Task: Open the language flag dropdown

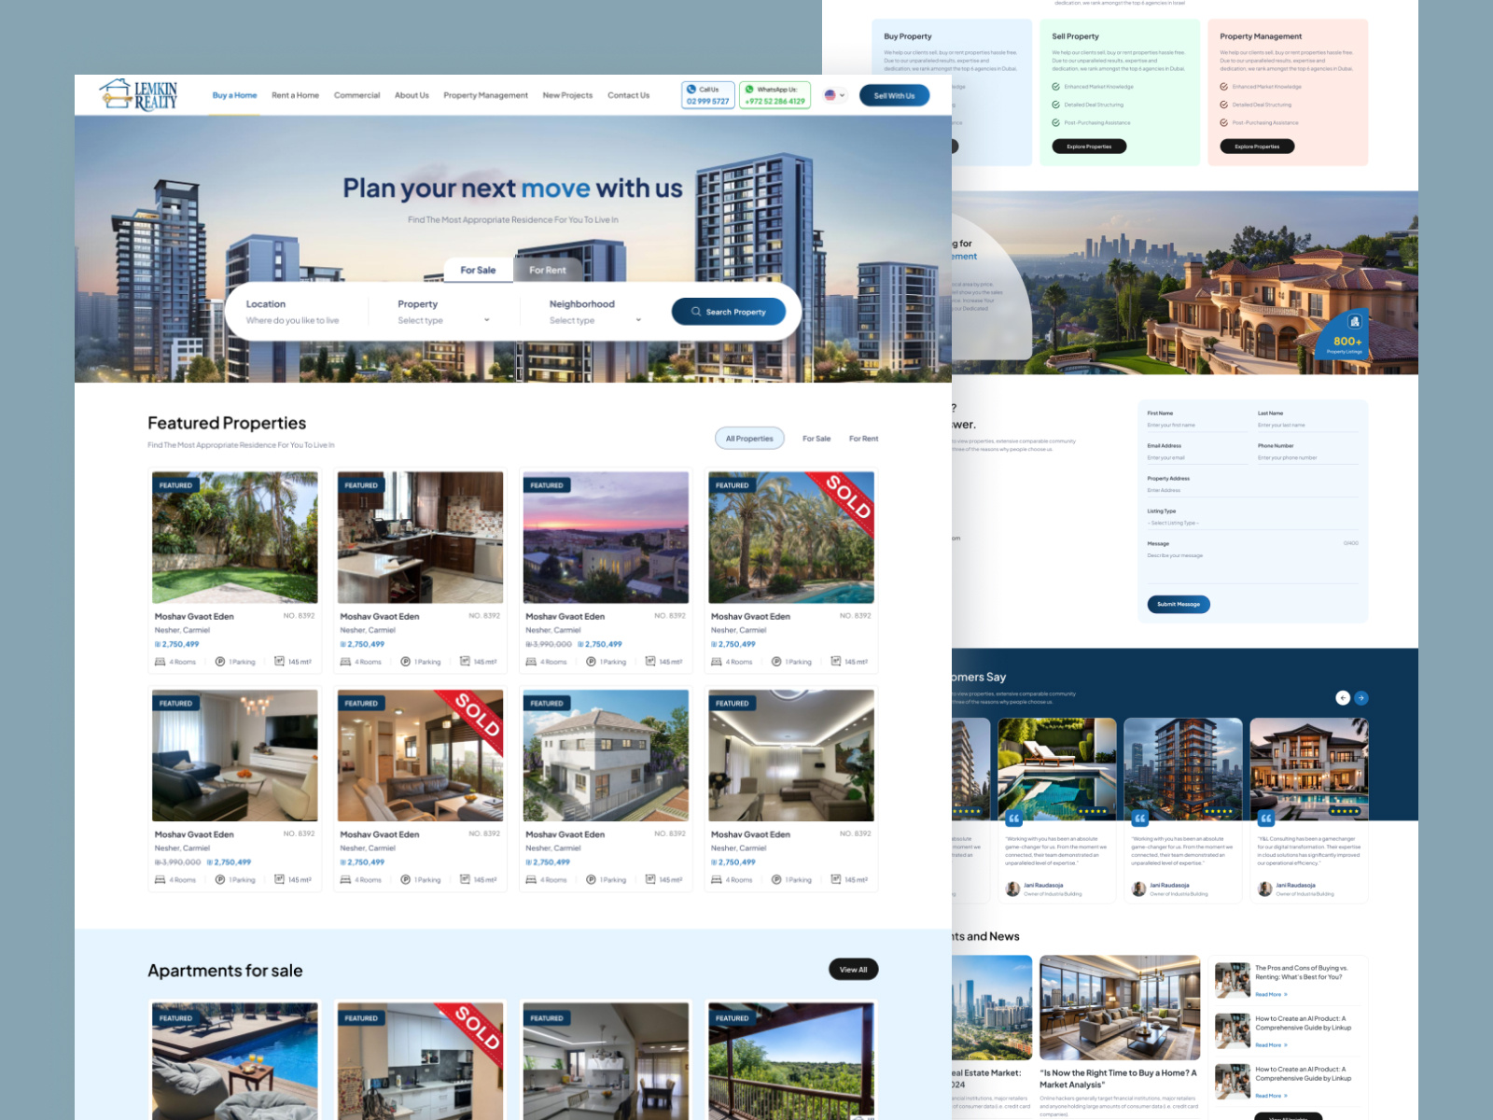Action: [x=835, y=95]
